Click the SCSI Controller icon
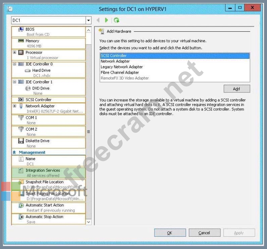 [21, 99]
